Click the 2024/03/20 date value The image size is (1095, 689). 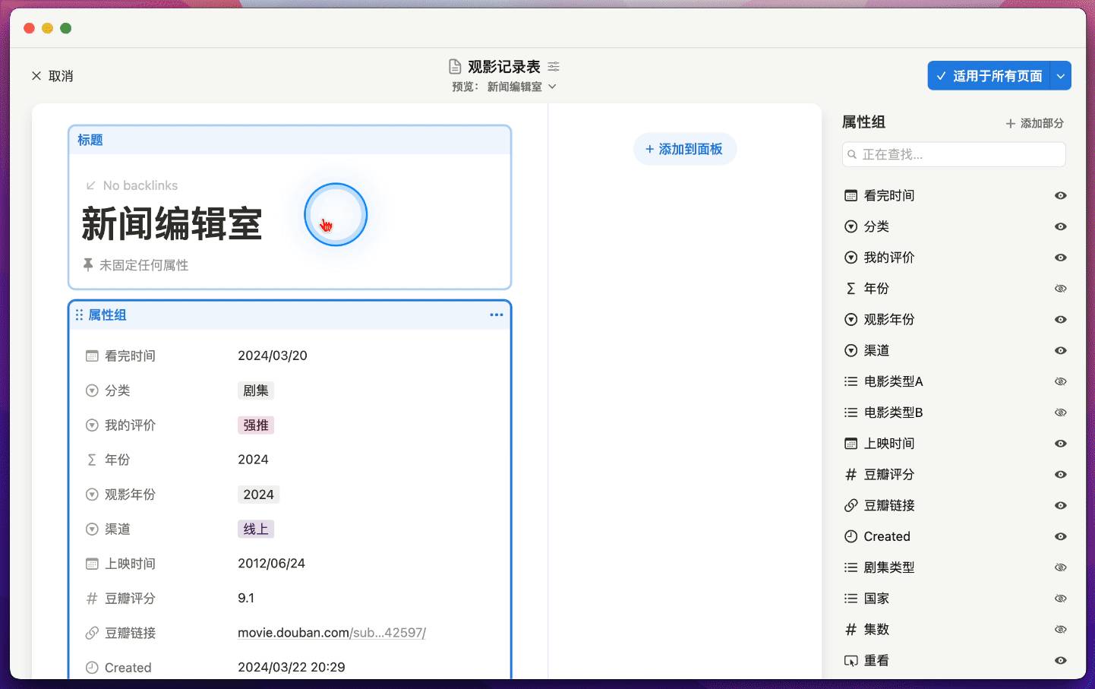pyautogui.click(x=273, y=356)
